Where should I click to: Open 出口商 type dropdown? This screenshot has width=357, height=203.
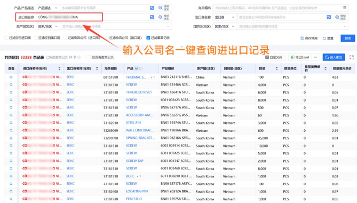click(x=225, y=17)
